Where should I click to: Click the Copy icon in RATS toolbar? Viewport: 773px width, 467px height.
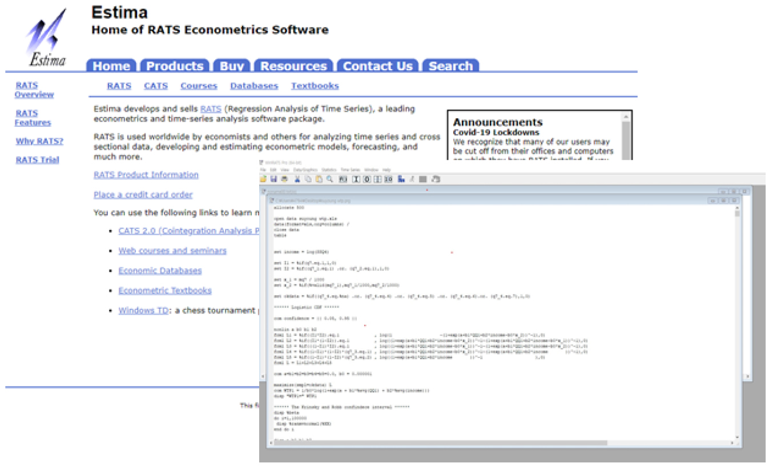(308, 179)
